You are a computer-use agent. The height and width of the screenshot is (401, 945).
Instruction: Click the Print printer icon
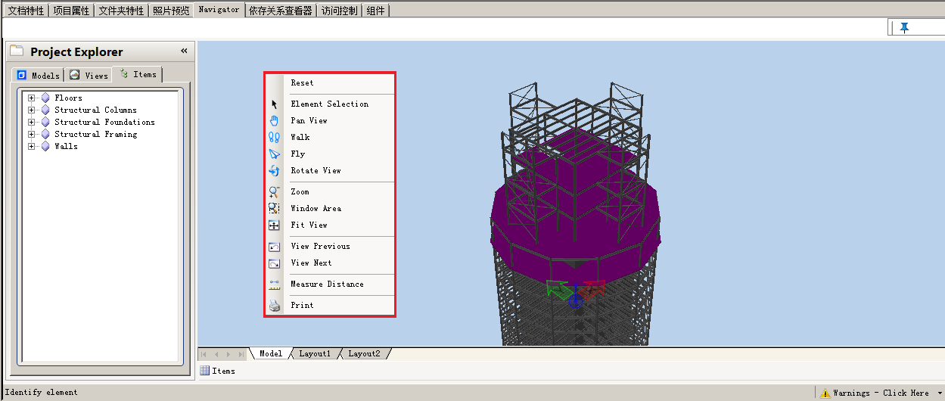(x=275, y=306)
